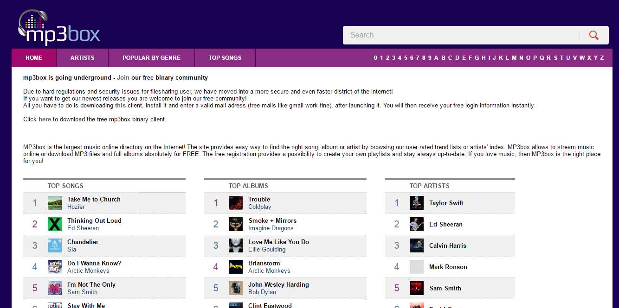619x308 pixels.
Task: Browse artists starting with letter Z
Action: click(x=602, y=58)
